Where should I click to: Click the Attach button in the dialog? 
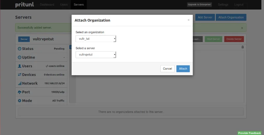183,69
